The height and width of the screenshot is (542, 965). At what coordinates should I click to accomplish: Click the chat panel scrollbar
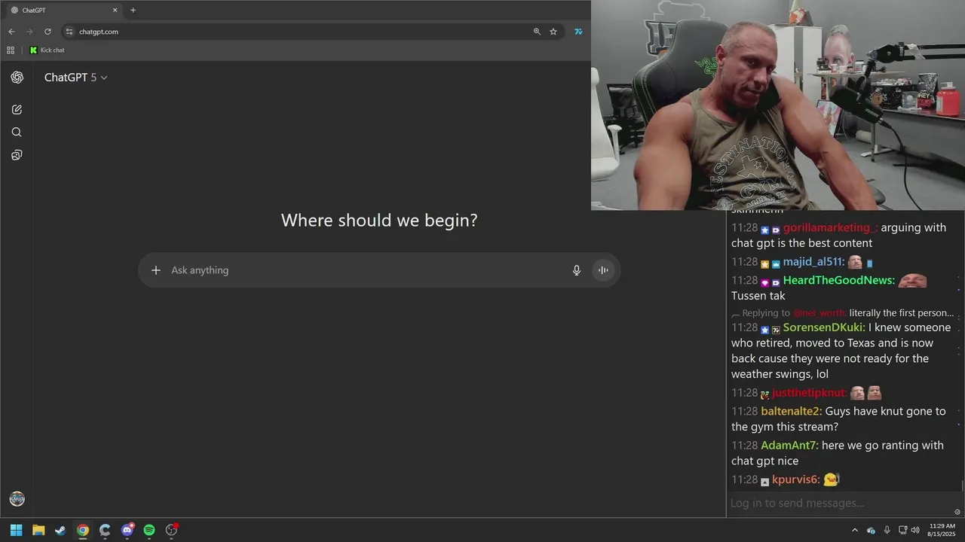tap(963, 486)
